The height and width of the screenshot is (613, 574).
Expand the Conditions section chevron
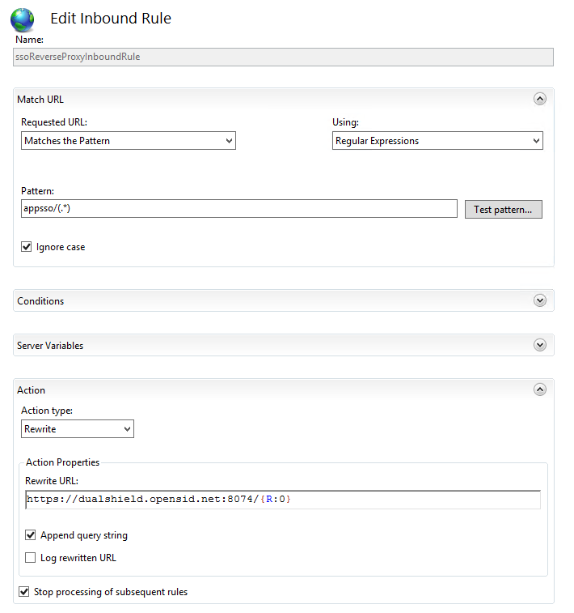pos(540,300)
